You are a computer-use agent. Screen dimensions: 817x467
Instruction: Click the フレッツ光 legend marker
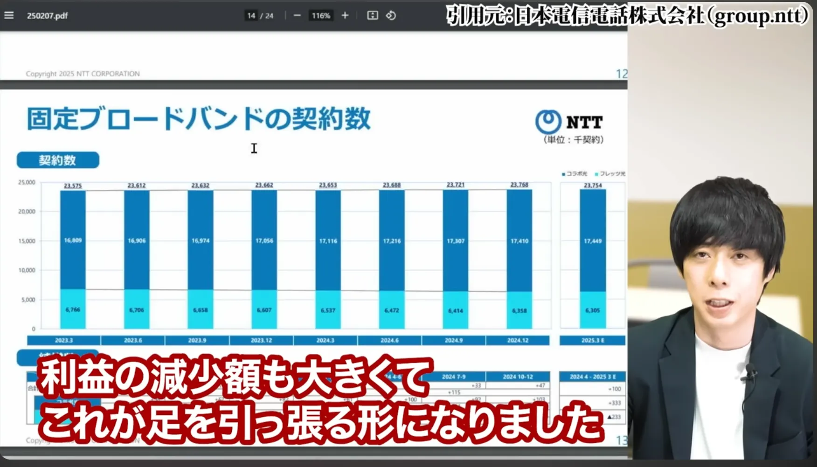tap(596, 174)
